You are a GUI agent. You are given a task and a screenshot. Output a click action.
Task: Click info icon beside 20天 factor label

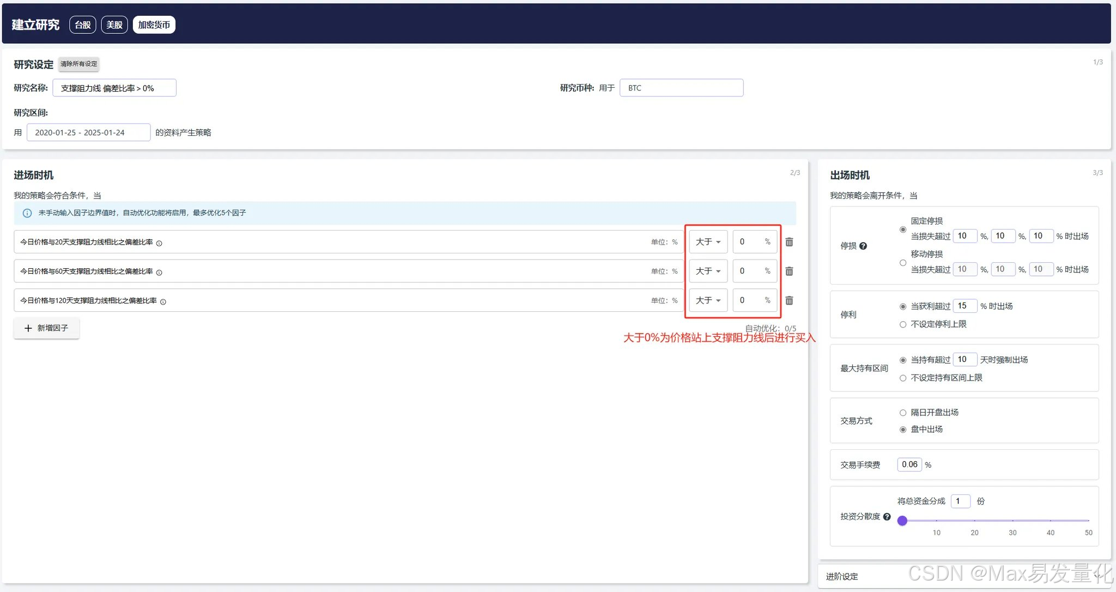(x=159, y=243)
